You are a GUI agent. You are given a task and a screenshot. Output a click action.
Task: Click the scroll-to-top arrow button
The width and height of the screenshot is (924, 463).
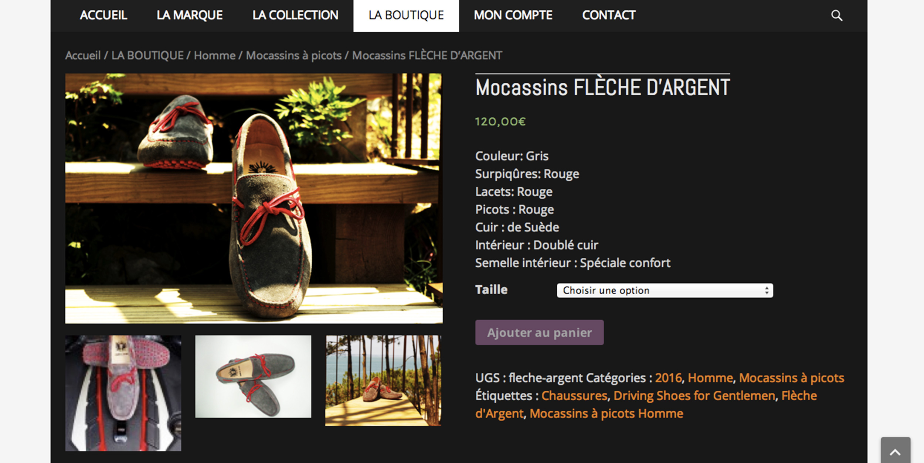895,450
